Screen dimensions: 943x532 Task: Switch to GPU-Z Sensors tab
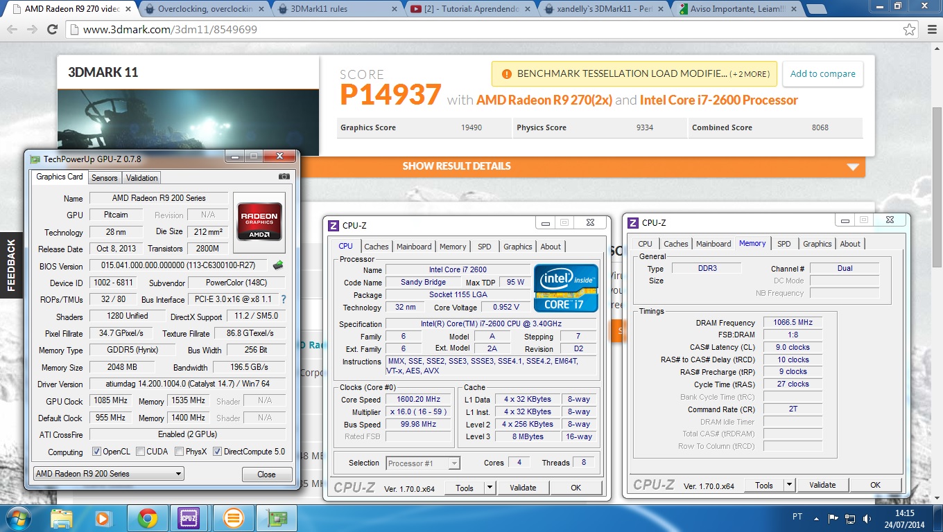105,177
